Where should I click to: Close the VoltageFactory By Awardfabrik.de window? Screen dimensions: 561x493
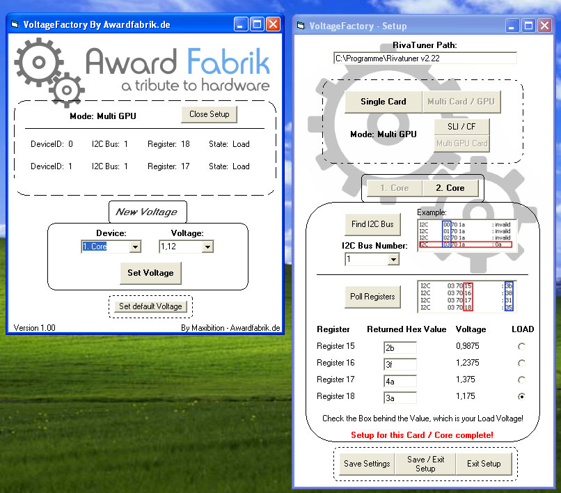(x=274, y=24)
